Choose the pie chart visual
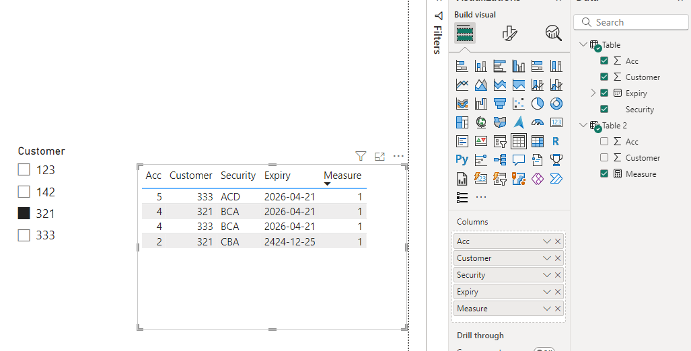Screen dimensions: 691x351 coord(537,104)
